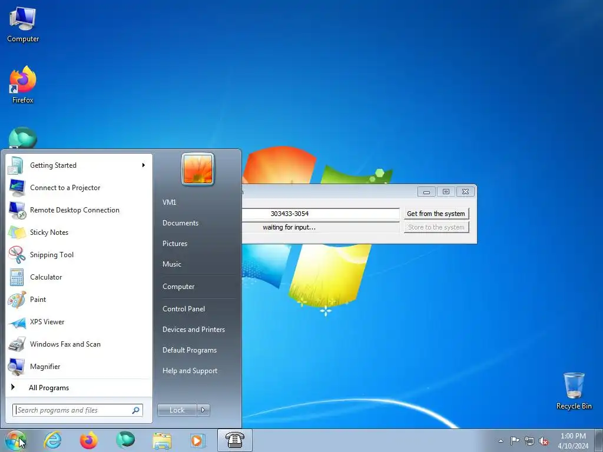Click the 'waiting for input...' status text
Viewport: 603px width, 452px height.
[289, 228]
